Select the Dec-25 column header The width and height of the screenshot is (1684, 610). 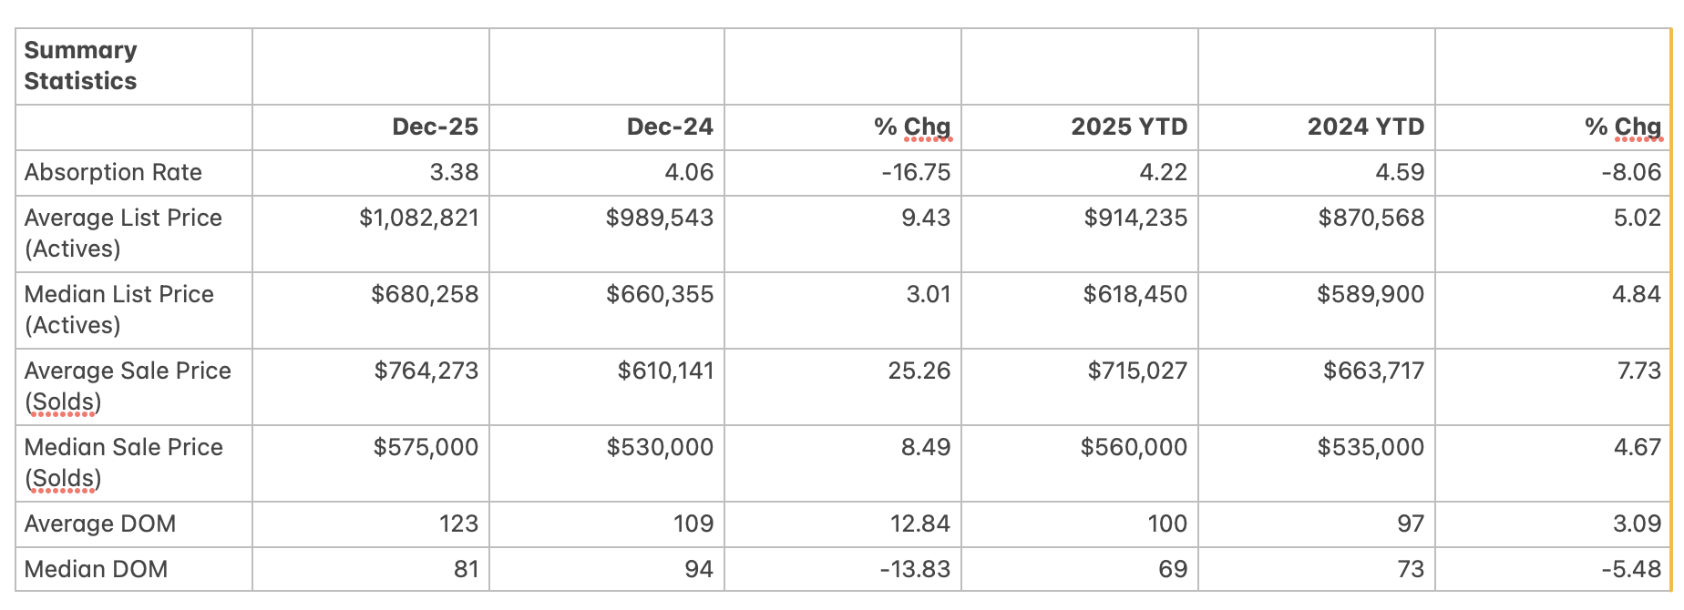pos(435,127)
